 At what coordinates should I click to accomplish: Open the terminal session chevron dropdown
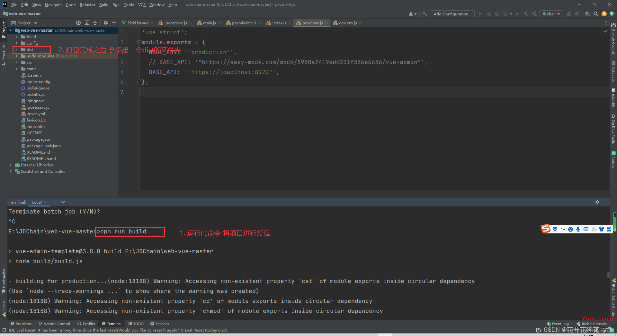(x=63, y=202)
